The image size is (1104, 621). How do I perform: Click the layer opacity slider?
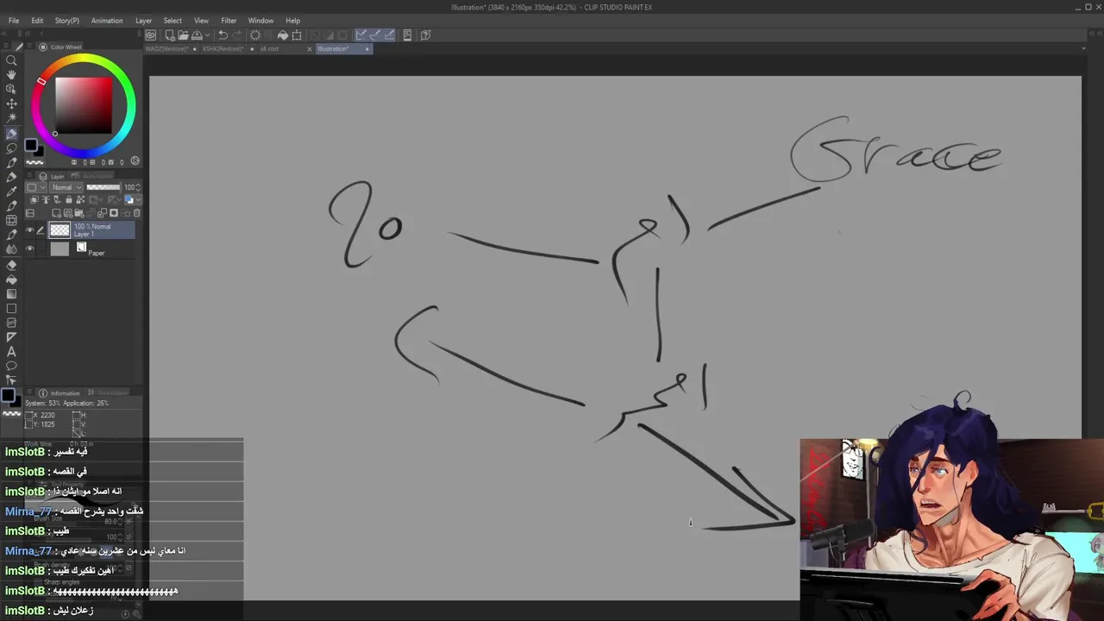click(x=103, y=187)
